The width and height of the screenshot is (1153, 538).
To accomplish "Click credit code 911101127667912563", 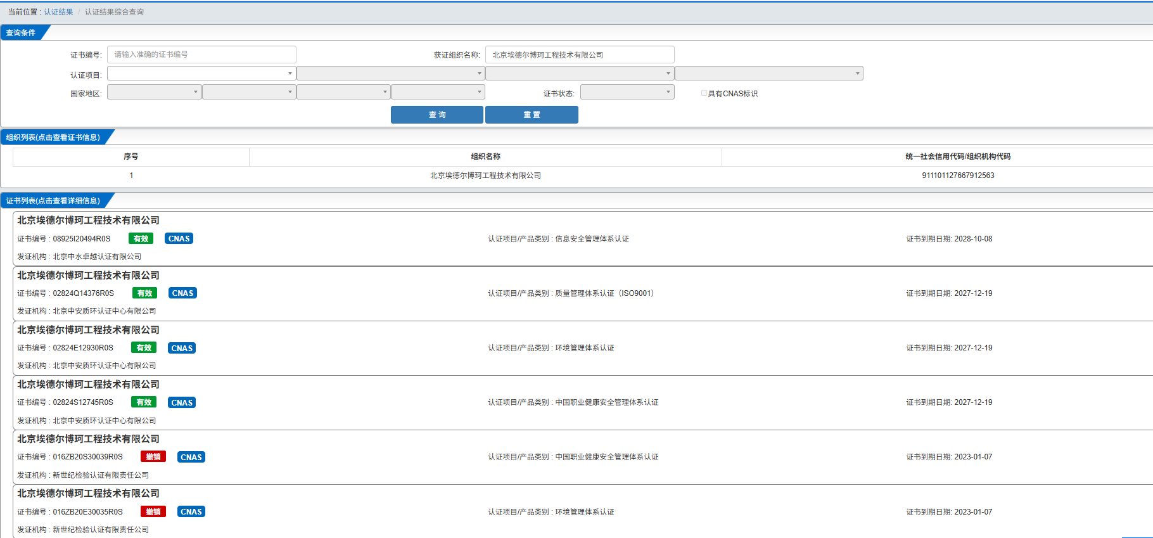I will tap(958, 176).
